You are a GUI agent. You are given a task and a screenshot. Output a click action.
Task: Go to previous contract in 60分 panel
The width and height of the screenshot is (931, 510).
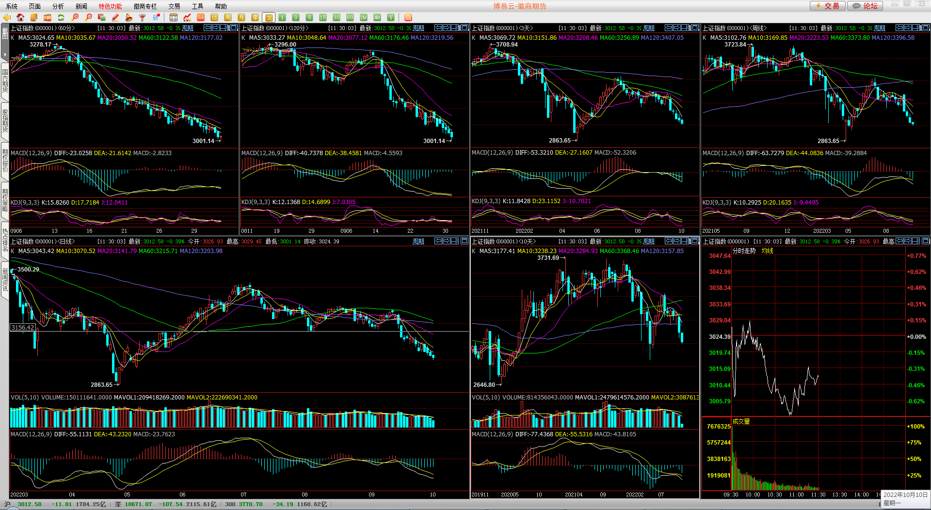pos(208,28)
